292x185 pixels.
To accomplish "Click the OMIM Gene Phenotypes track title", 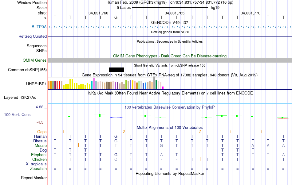I will pos(170,56).
